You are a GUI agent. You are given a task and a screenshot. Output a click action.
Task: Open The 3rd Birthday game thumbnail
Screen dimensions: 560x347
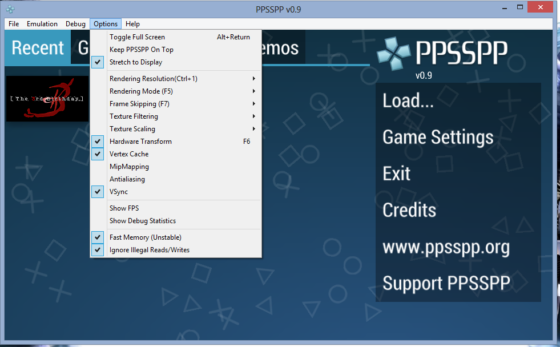(47, 99)
